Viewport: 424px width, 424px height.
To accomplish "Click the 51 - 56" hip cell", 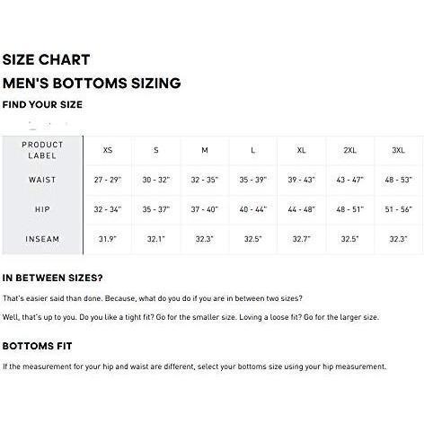I will pos(398,209).
